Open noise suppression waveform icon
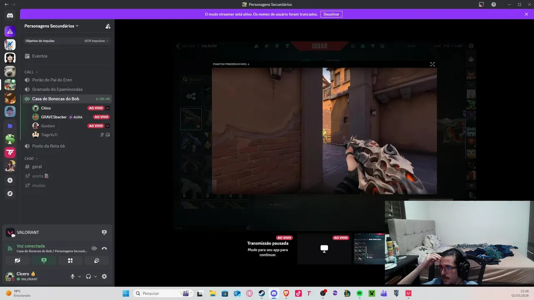The image size is (534, 300). (94, 248)
